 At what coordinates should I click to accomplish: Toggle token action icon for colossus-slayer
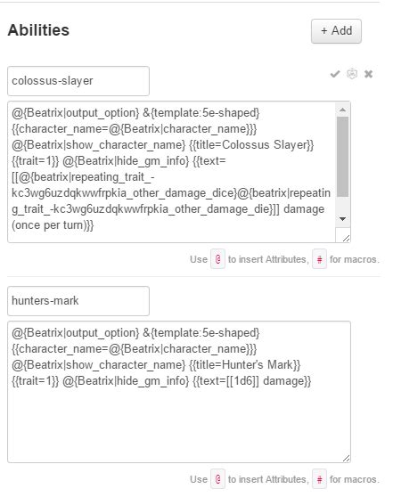(x=352, y=74)
